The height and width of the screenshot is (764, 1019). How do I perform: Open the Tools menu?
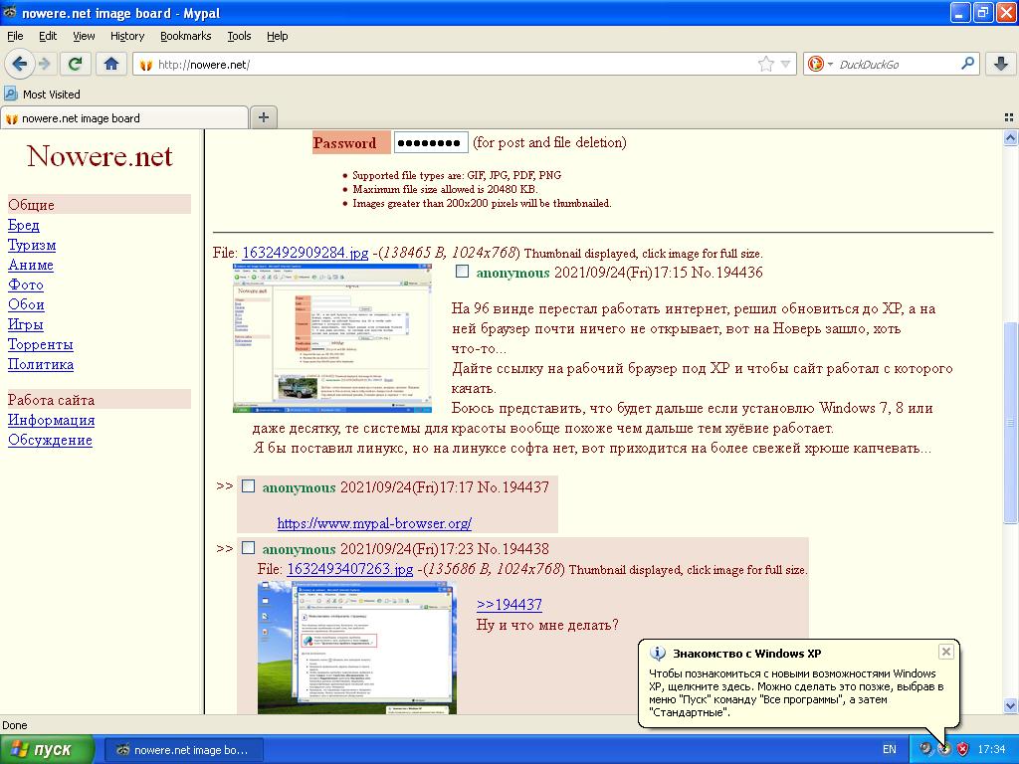tap(239, 36)
